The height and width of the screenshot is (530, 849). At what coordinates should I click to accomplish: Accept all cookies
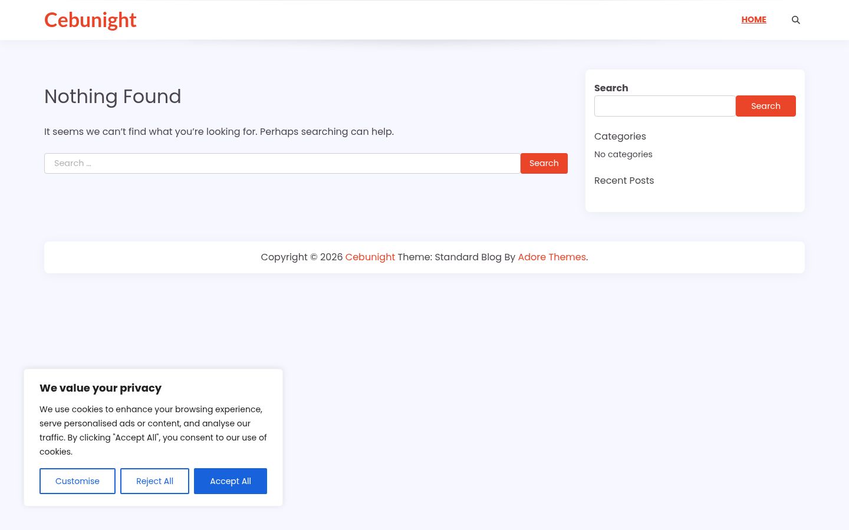tap(231, 481)
